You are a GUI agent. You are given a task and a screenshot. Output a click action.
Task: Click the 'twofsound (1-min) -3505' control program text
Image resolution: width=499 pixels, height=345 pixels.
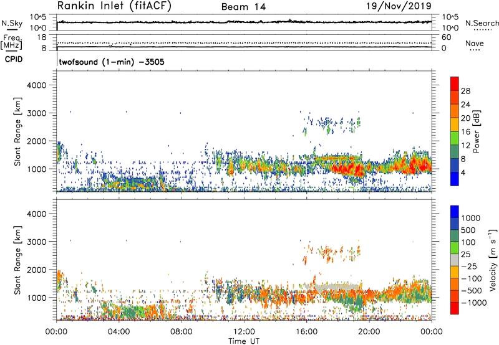coord(112,62)
